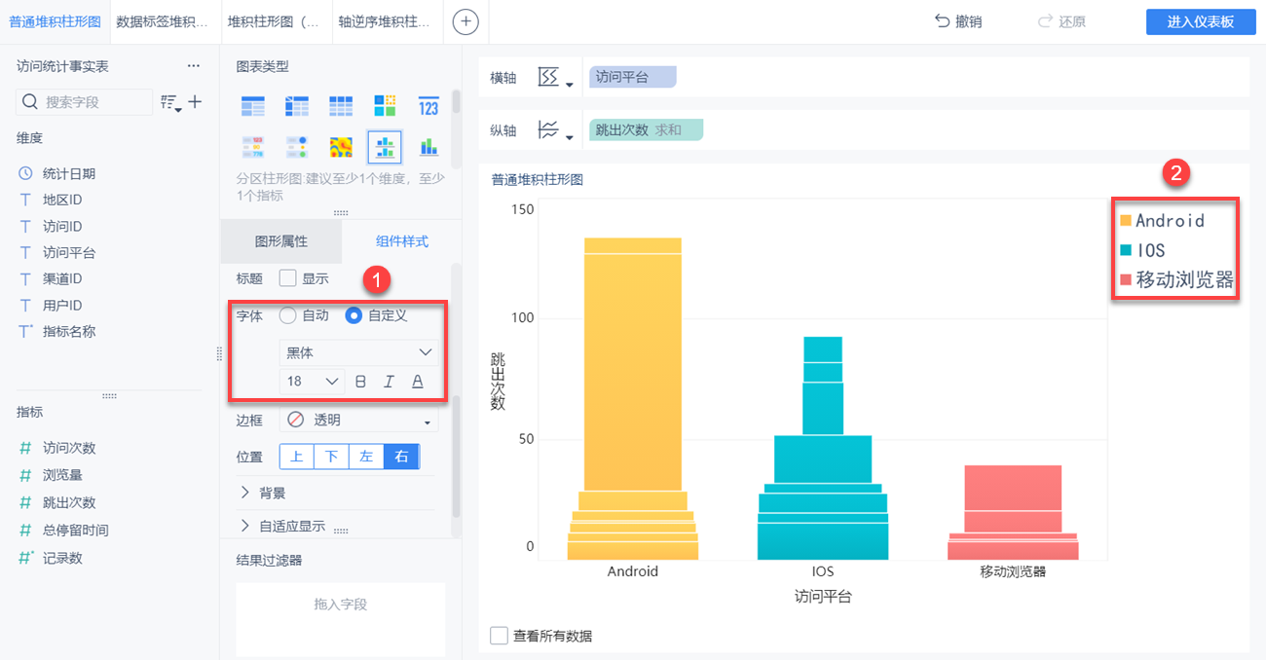Screen dimensions: 1266x660
Task: Click the 还原 redo button
Action: [1061, 21]
